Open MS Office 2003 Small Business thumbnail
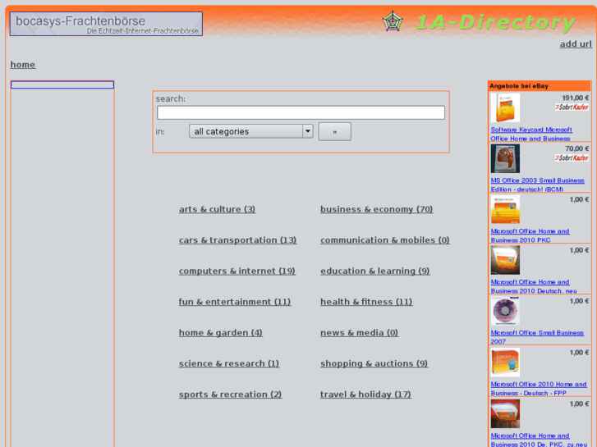The image size is (597, 447). pyautogui.click(x=505, y=158)
